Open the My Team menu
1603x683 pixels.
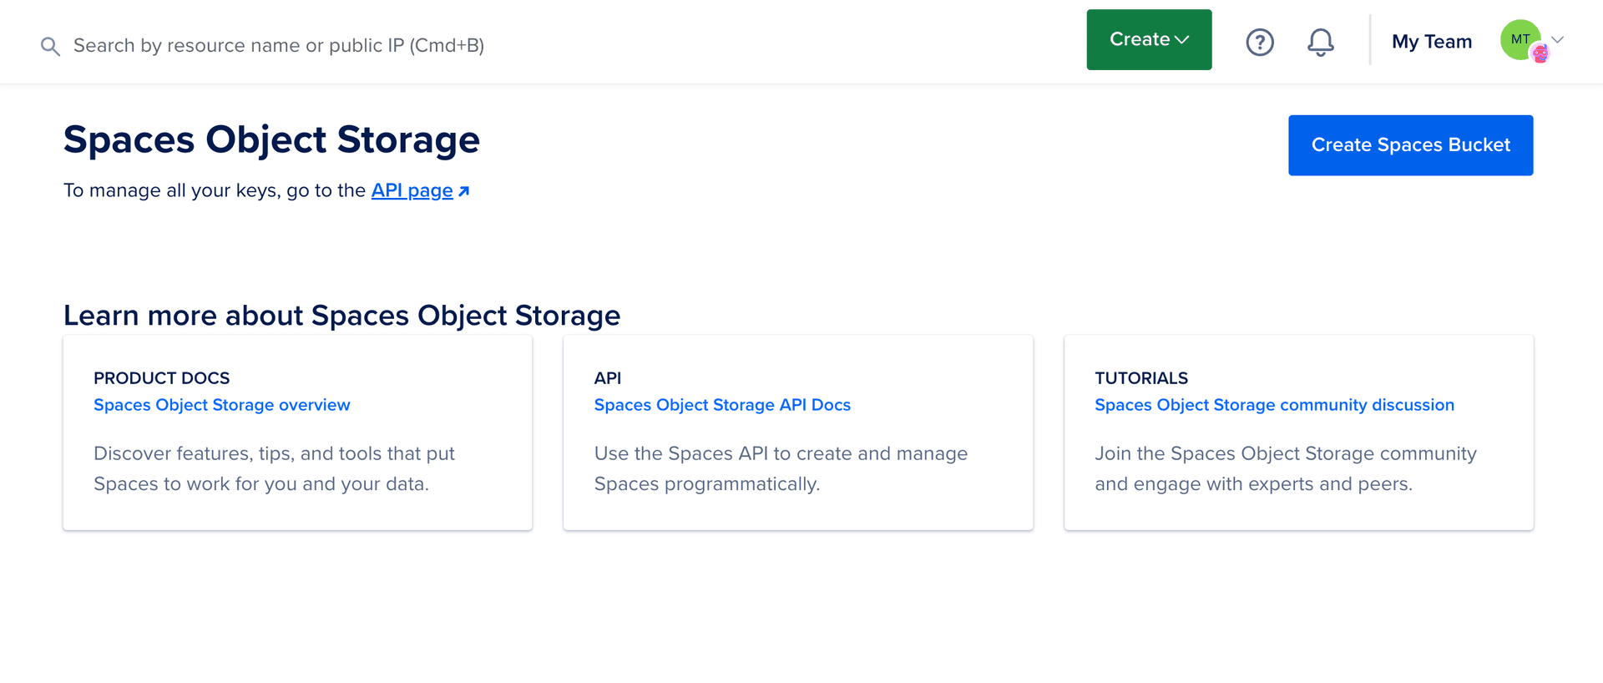point(1431,42)
